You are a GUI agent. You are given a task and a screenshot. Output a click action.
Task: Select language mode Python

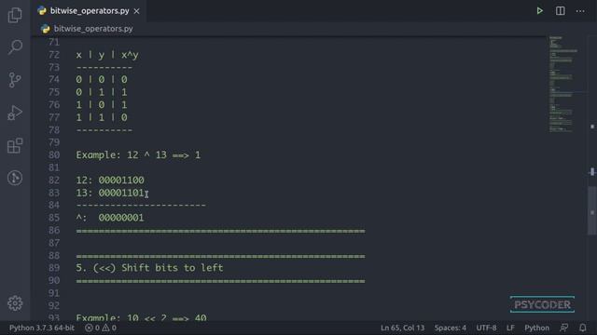tap(536, 328)
